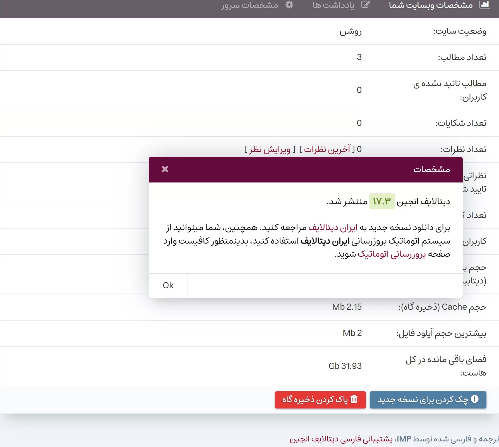The width and height of the screenshot is (499, 447).
Task: Follow the red ایران دیتالایف link in dialog
Action: click(x=333, y=228)
